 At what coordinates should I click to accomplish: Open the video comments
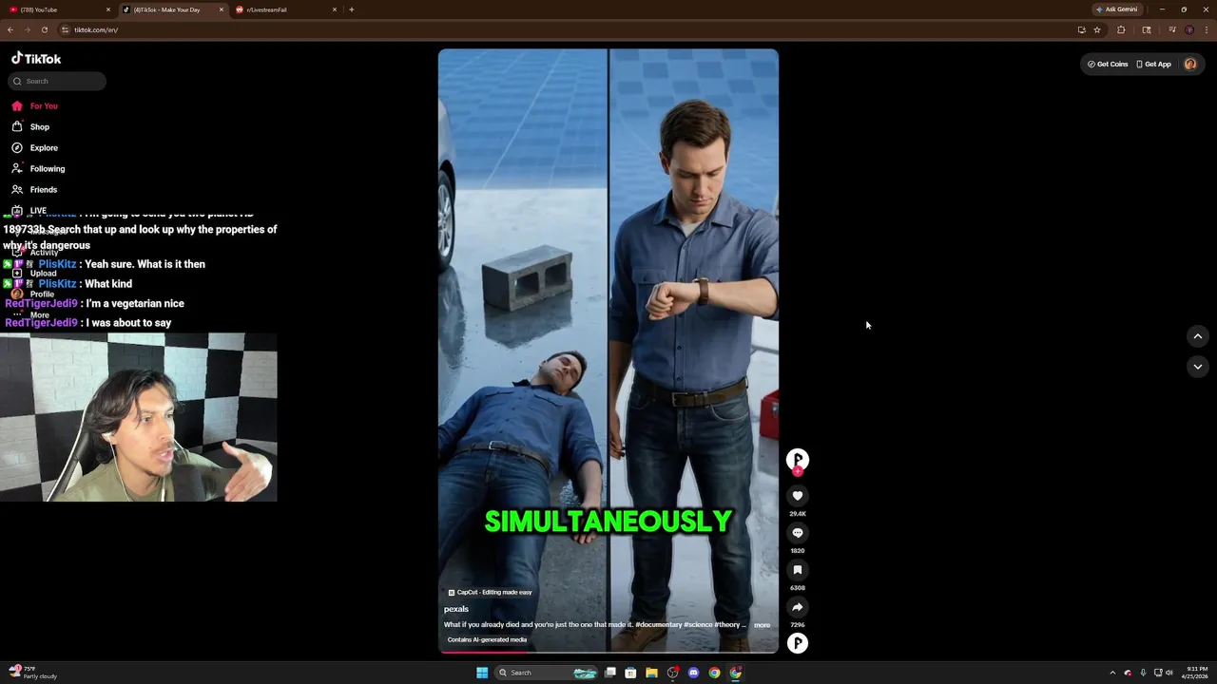click(798, 533)
